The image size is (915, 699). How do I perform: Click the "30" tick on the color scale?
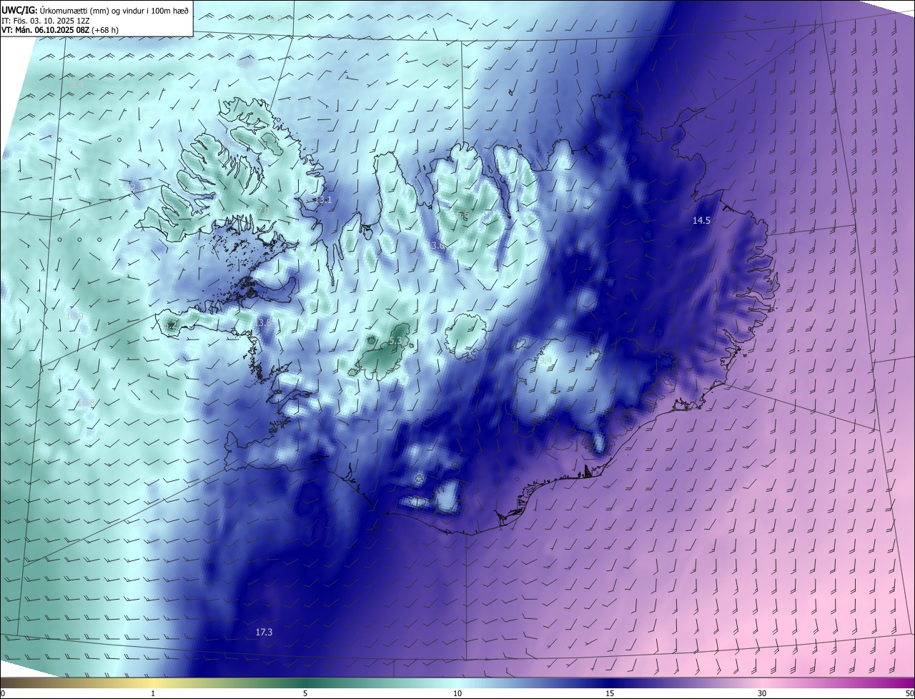[762, 693]
